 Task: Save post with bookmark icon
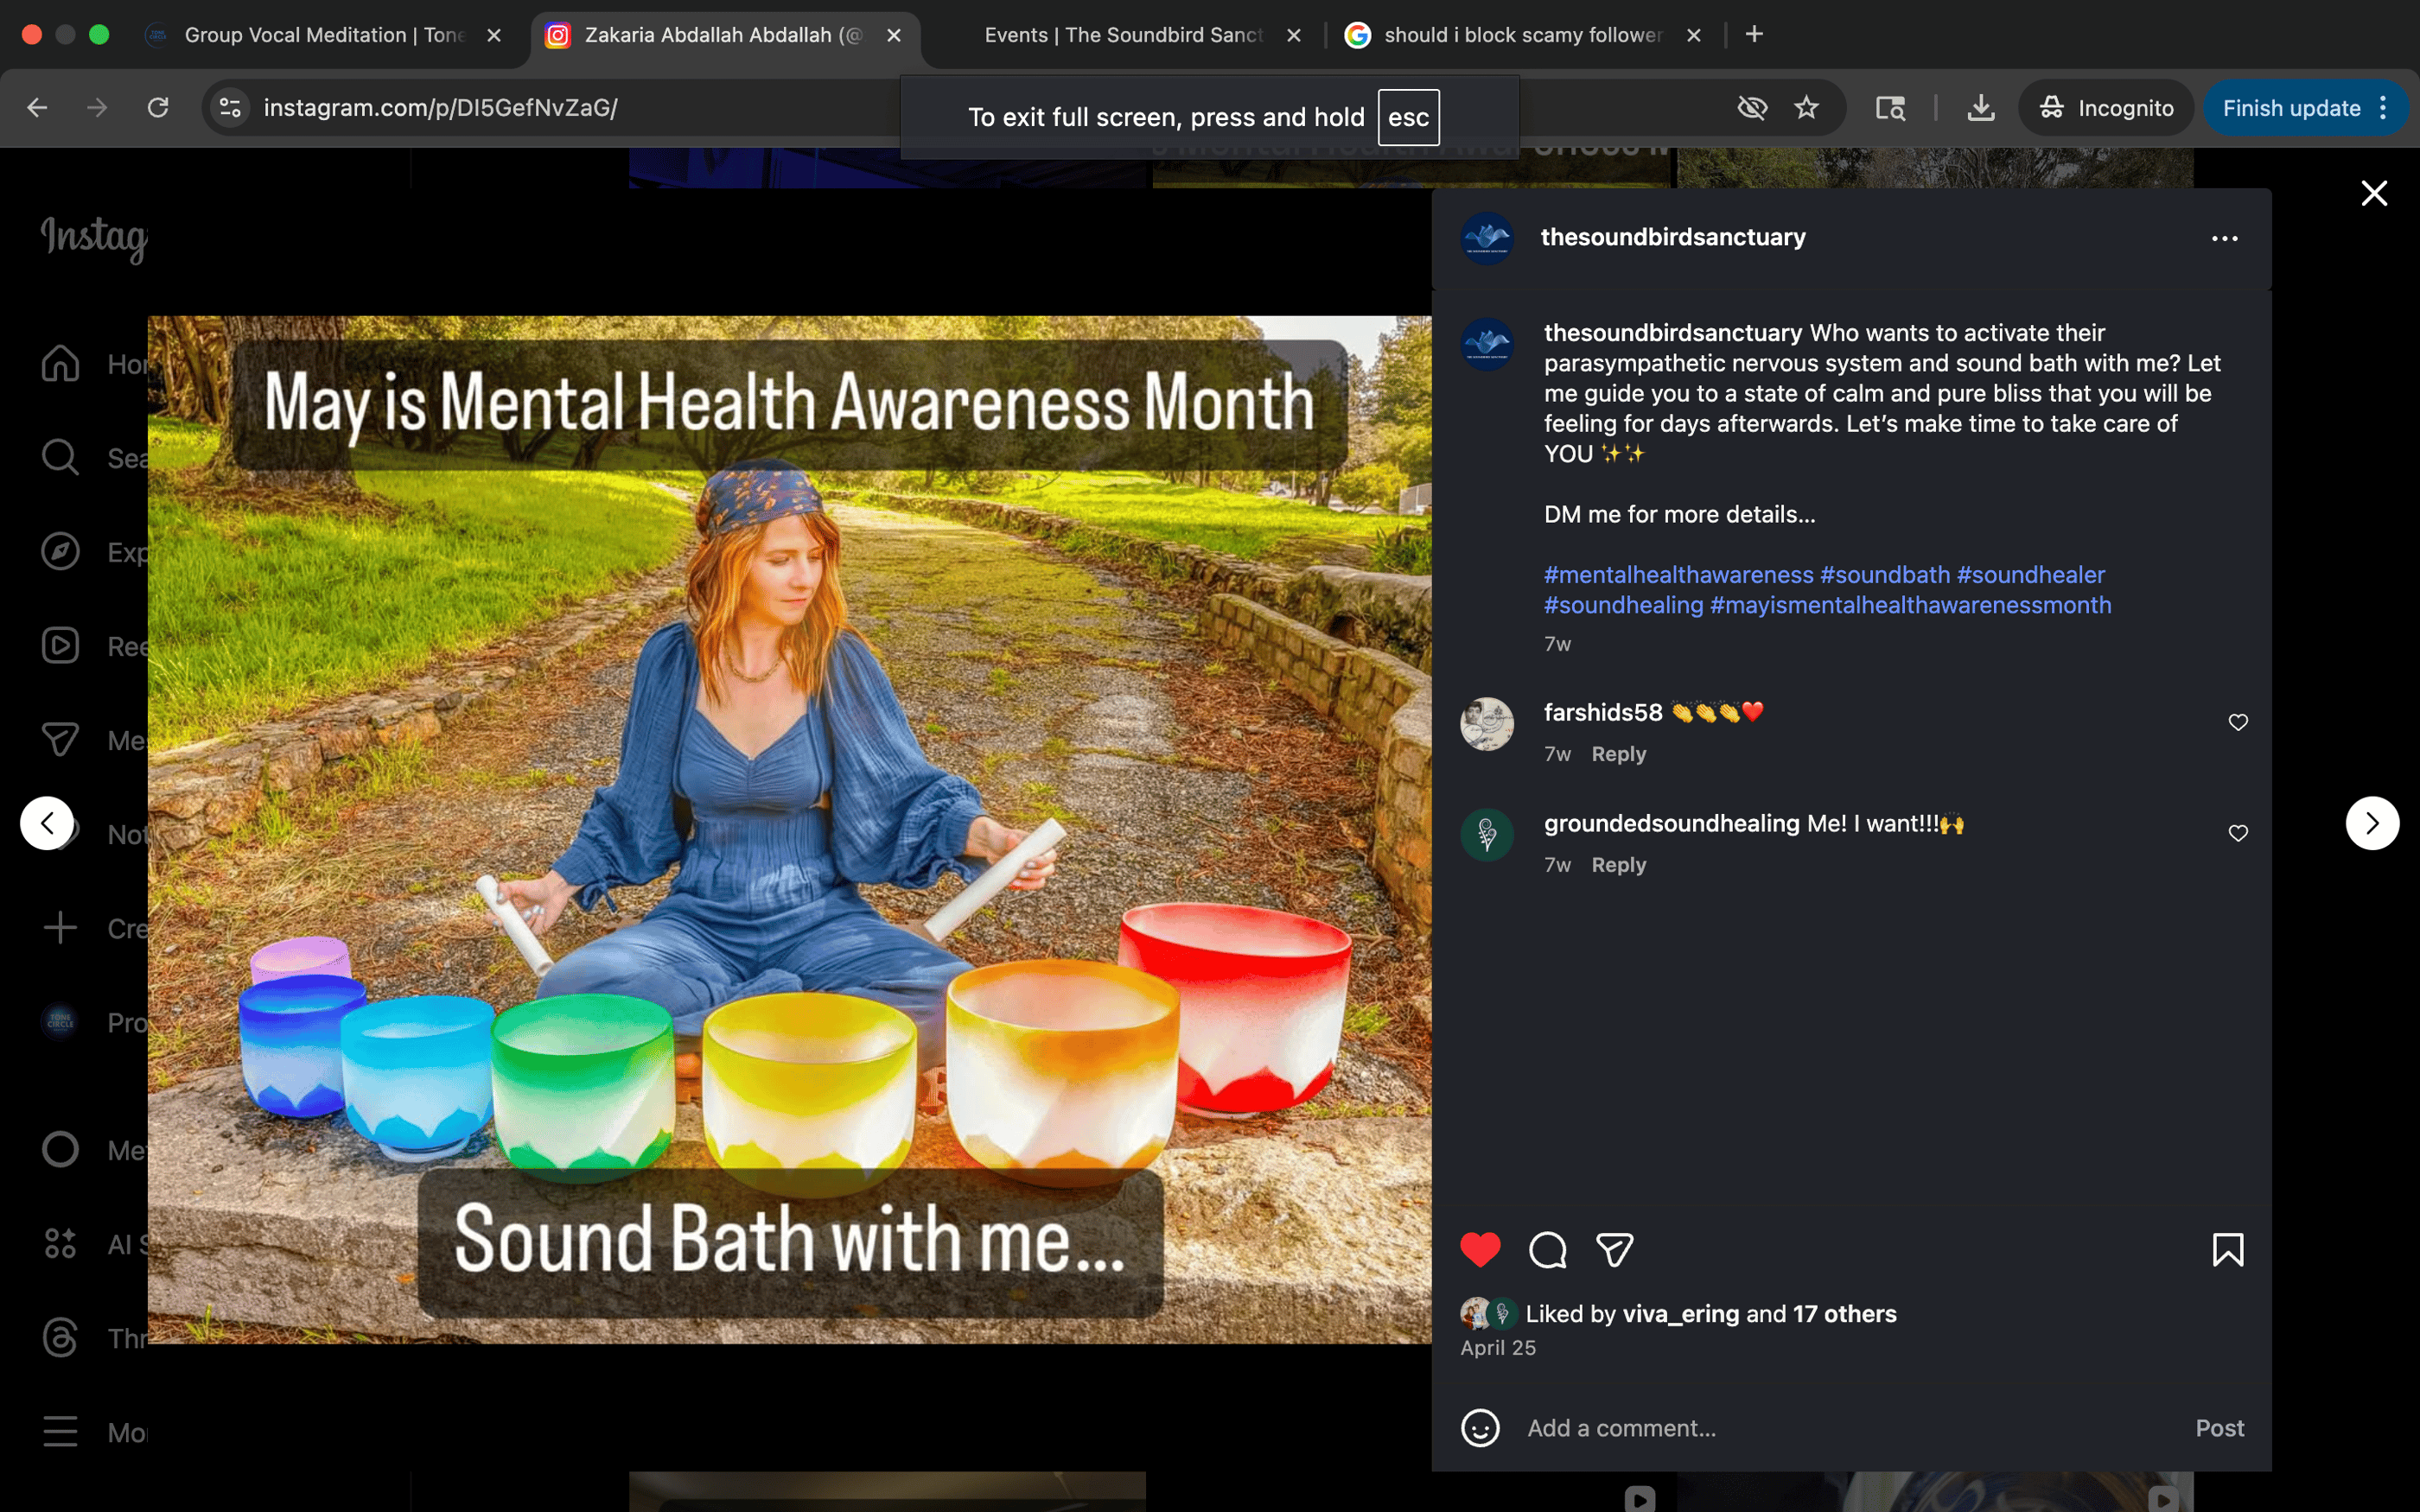tap(2227, 1249)
